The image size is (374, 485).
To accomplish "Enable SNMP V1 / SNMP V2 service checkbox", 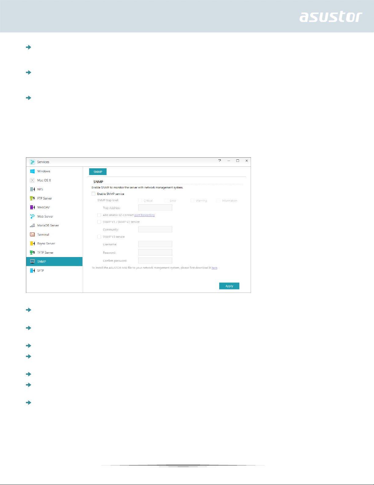I will coord(99,222).
